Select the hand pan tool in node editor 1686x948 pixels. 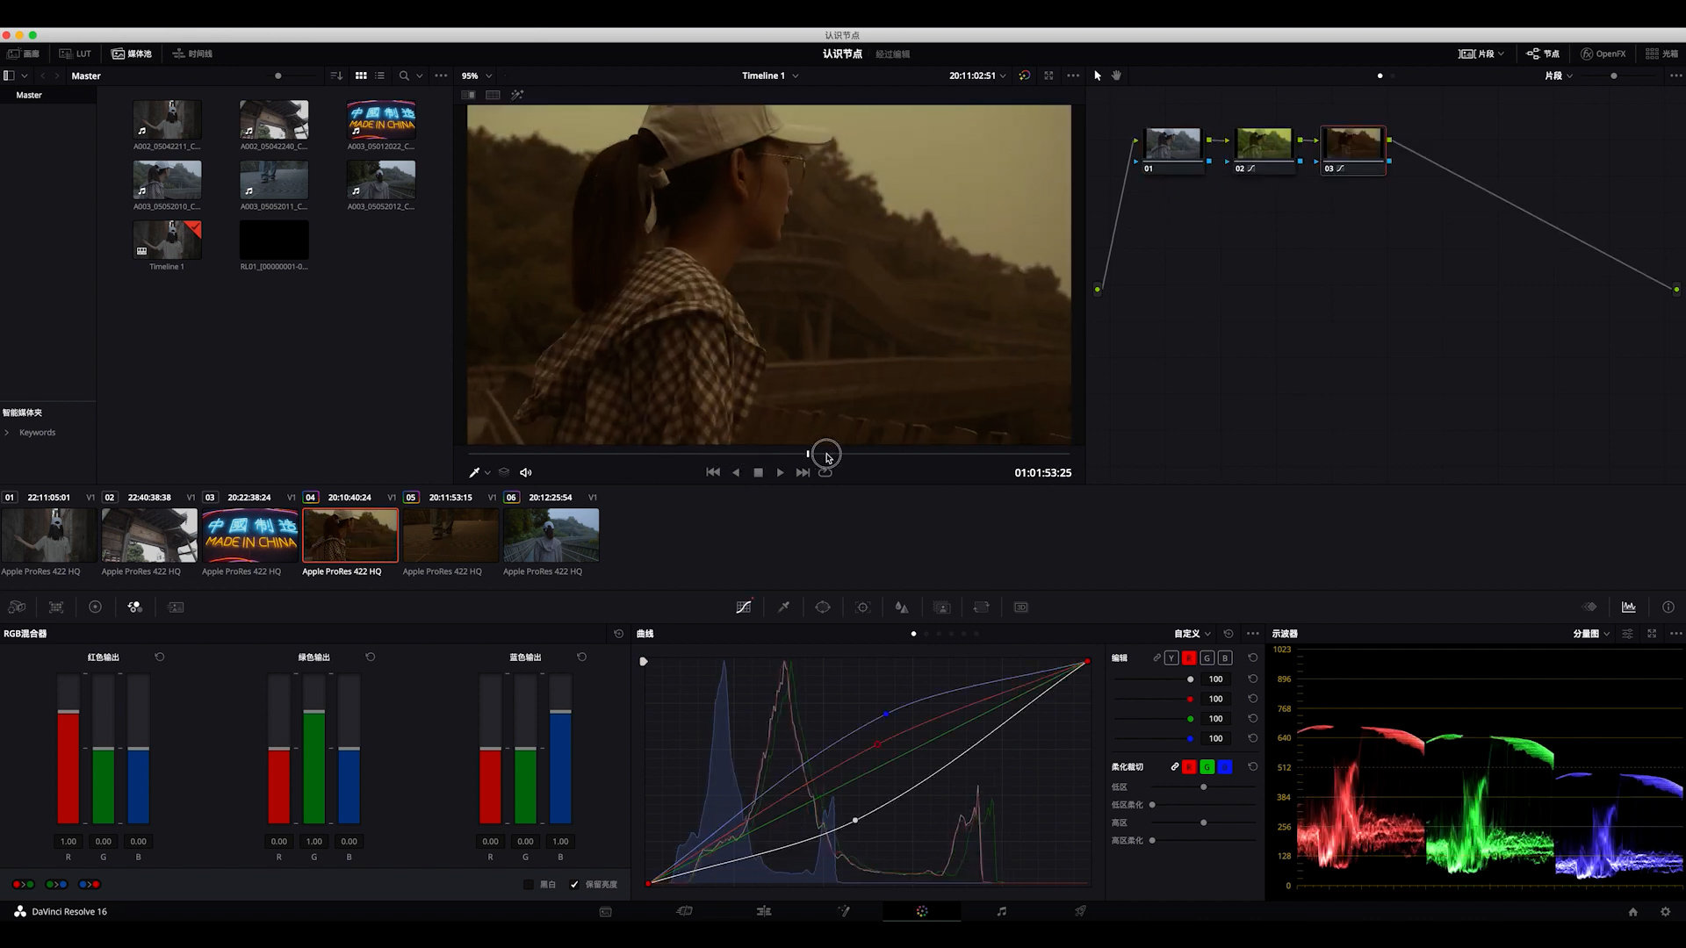[x=1117, y=75]
